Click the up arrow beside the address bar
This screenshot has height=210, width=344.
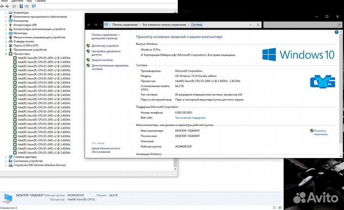[102, 24]
